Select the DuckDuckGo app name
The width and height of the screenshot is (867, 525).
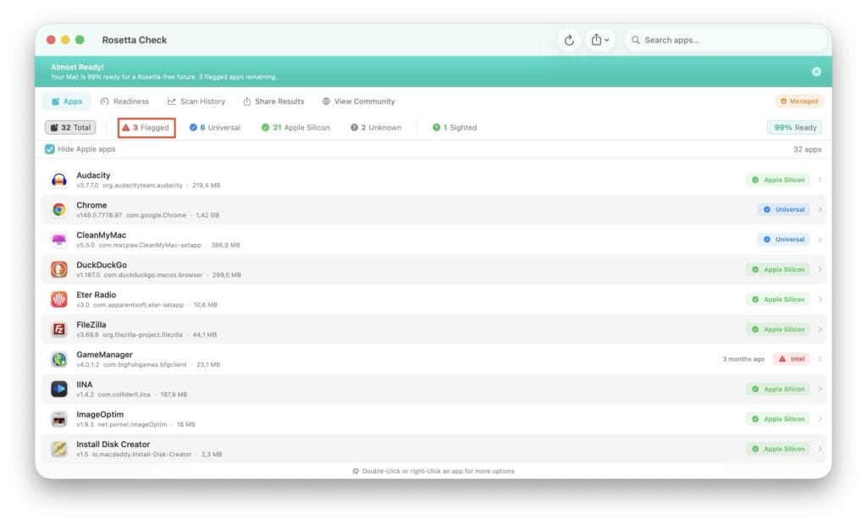point(102,265)
